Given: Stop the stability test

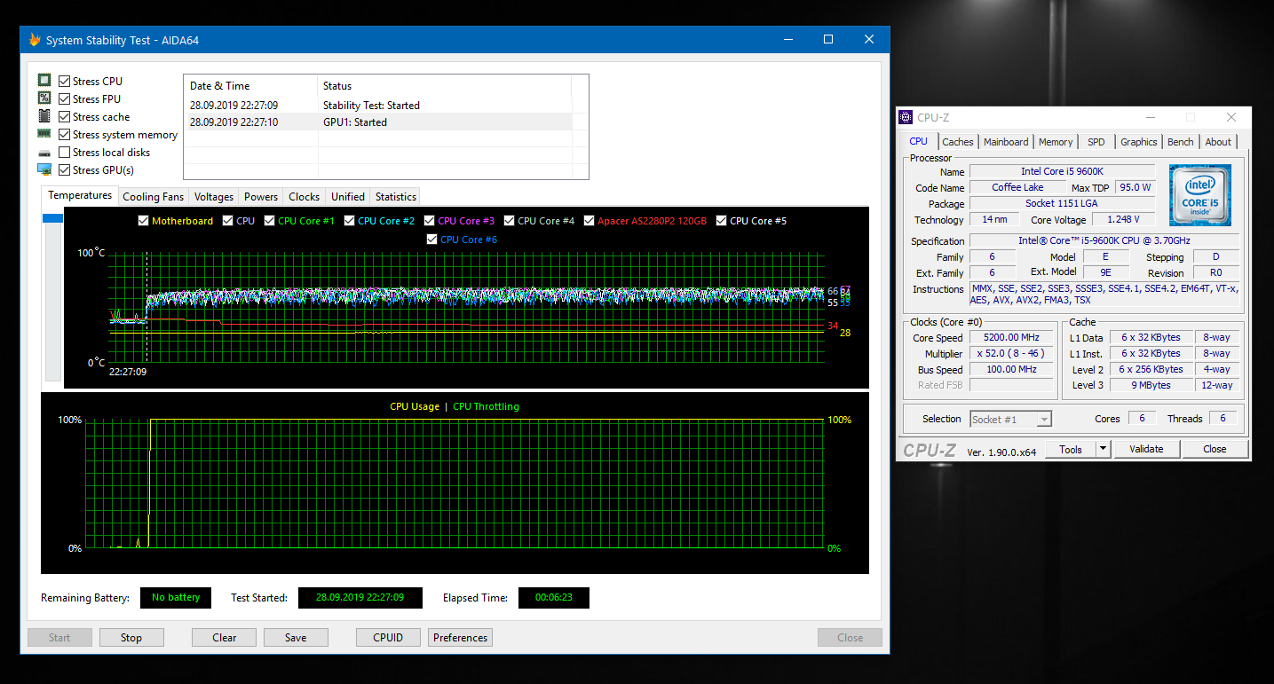Looking at the screenshot, I should pyautogui.click(x=131, y=637).
